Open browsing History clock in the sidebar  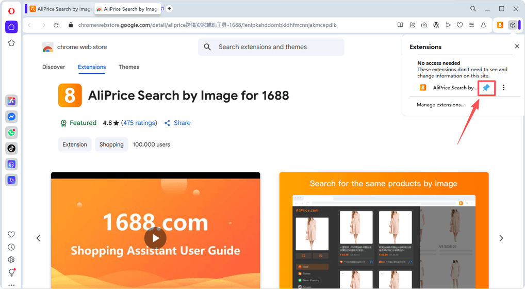pyautogui.click(x=11, y=247)
